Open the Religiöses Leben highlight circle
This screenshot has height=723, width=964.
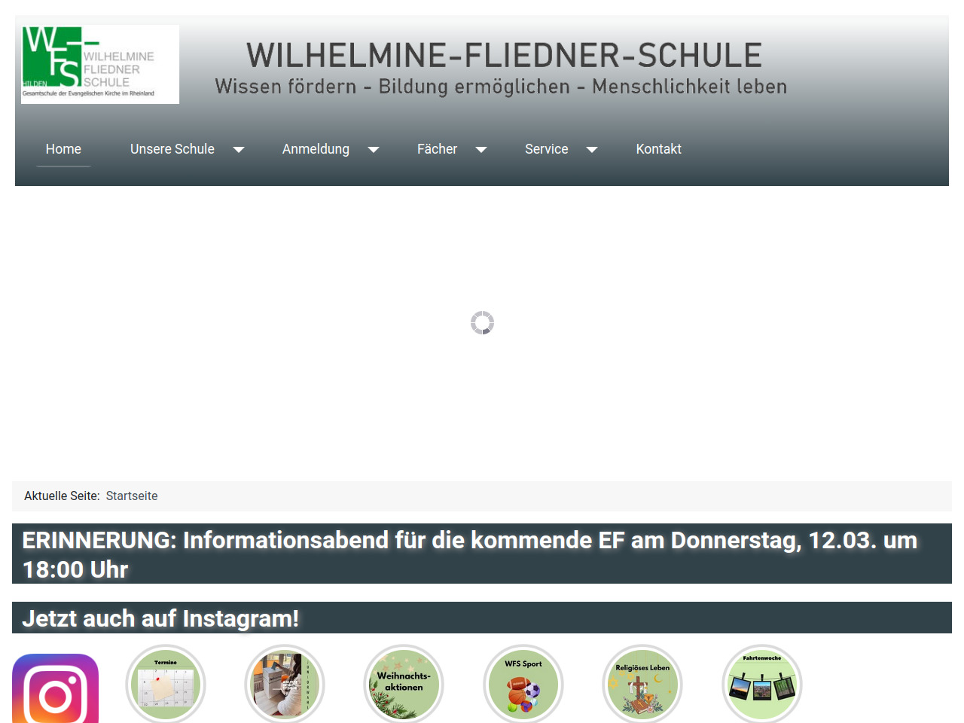click(x=642, y=685)
